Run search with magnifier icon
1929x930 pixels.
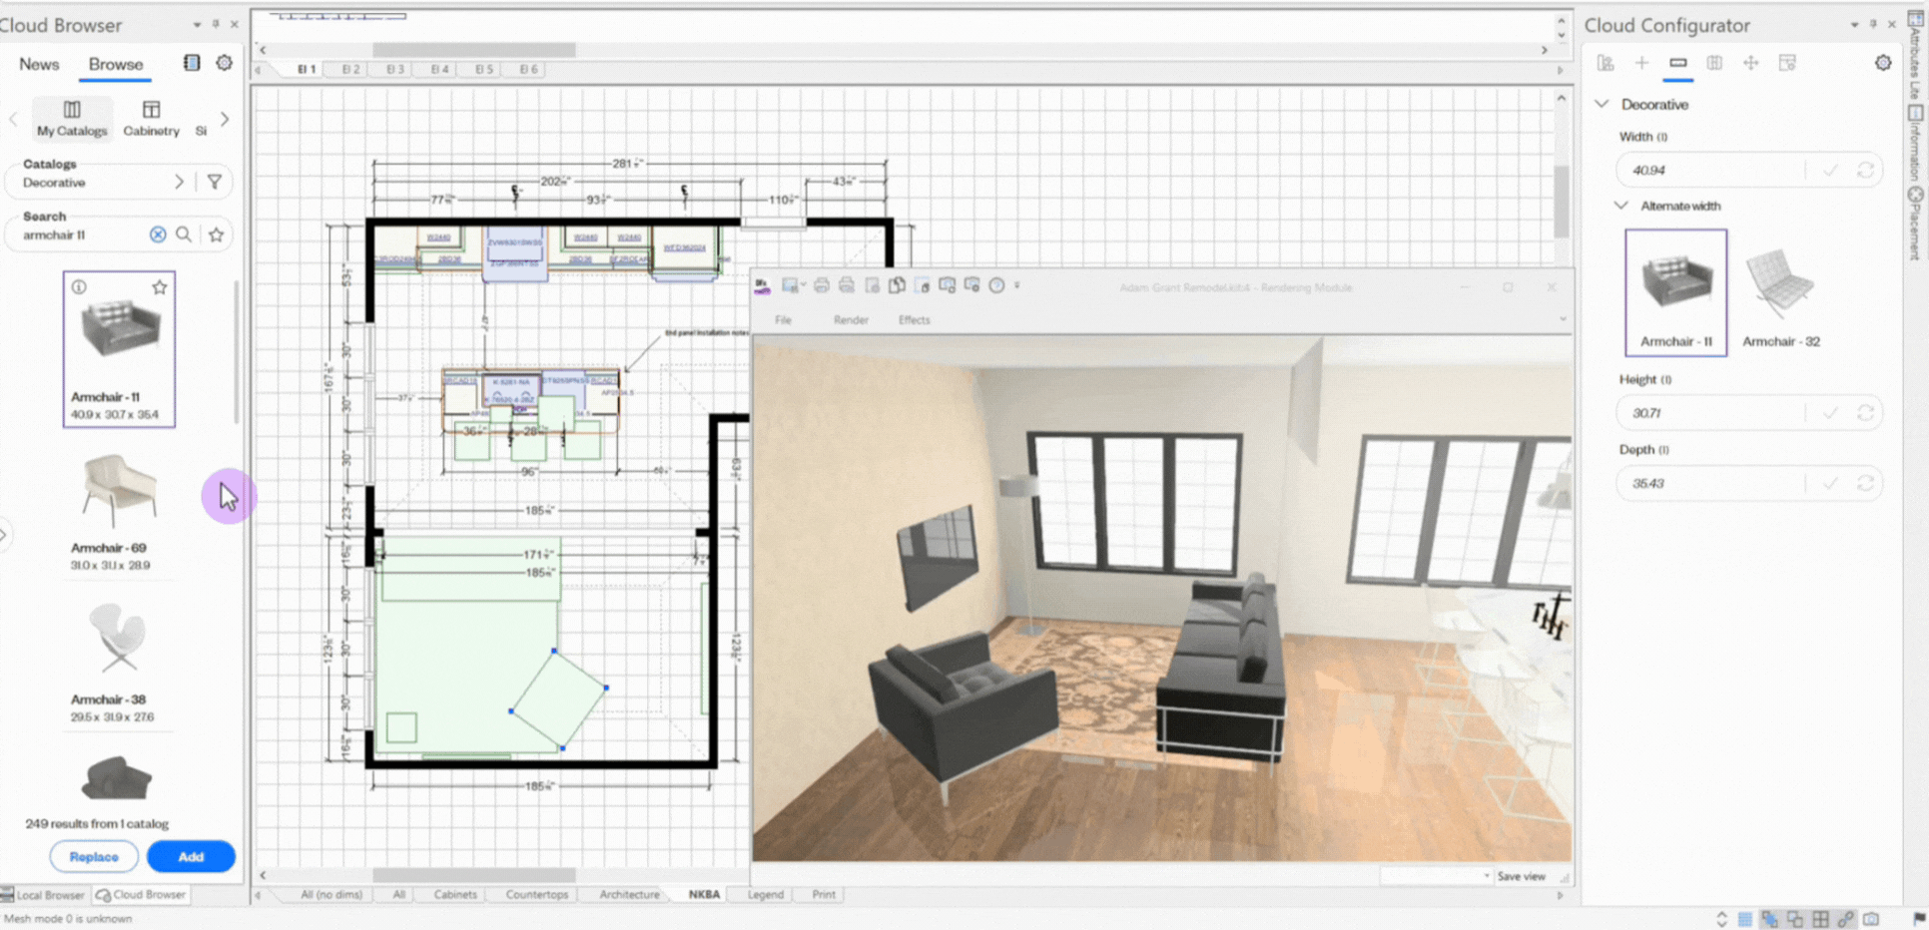[184, 234]
